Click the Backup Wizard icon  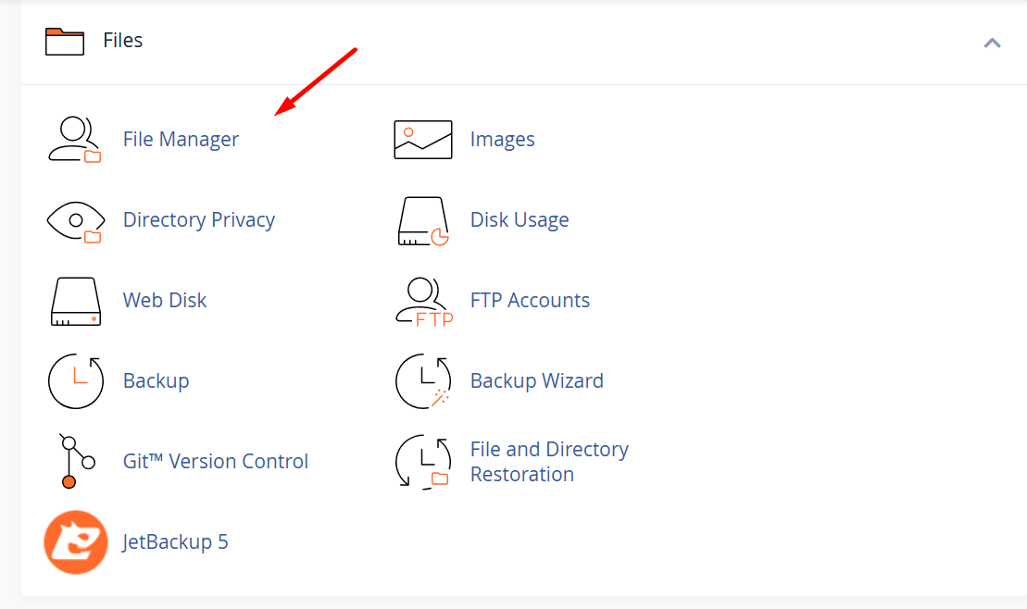[x=423, y=380]
